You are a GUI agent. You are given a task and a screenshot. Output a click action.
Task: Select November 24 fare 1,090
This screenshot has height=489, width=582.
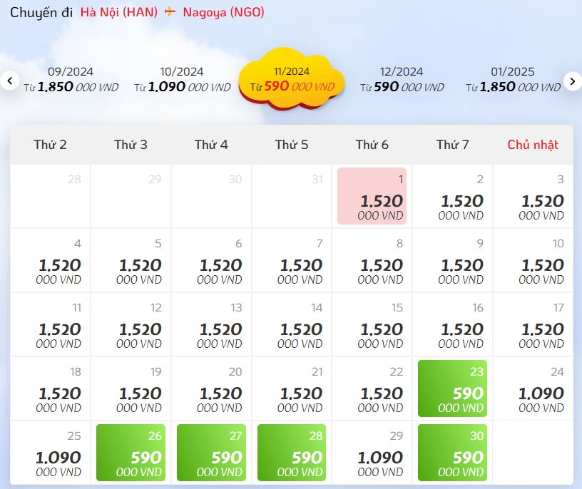[533, 388]
